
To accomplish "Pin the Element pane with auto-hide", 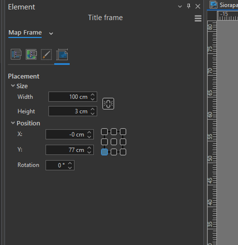I will [x=189, y=6].
